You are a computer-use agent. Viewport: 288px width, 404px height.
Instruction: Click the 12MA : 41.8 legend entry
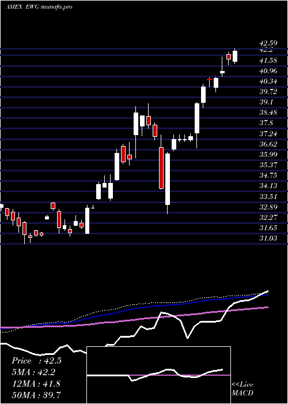36,384
